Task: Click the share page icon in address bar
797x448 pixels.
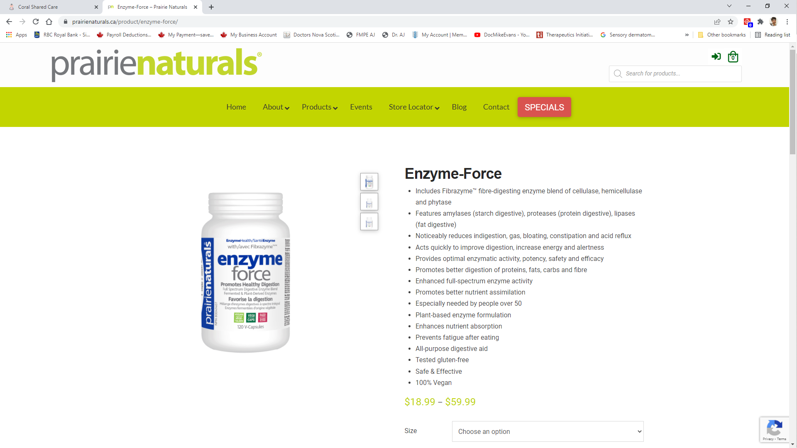Action: coord(717,22)
